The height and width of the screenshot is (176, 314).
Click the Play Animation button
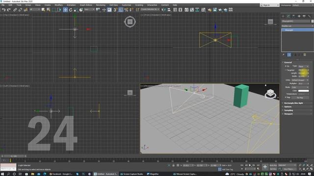click(250, 165)
